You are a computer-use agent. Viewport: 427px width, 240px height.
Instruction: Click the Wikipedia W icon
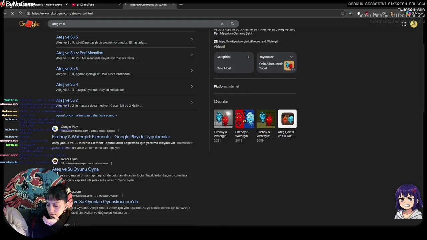tap(216, 41)
